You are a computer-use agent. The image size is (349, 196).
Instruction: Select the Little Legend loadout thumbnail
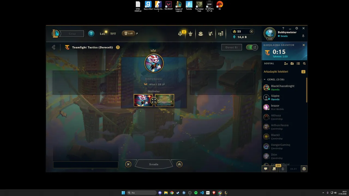point(143,100)
